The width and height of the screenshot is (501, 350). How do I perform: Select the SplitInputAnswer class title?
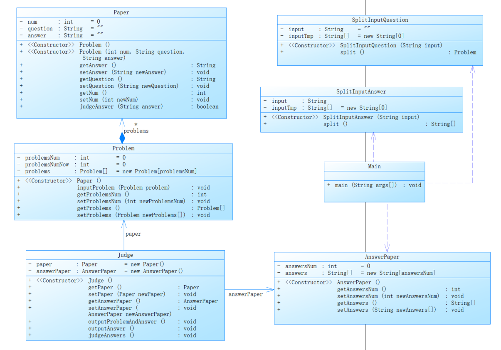(361, 91)
